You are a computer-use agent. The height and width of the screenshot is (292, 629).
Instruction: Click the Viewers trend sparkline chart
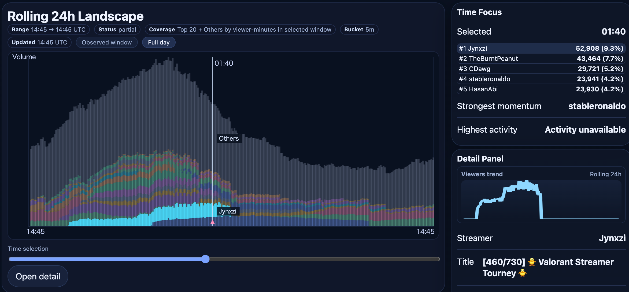pos(541,200)
